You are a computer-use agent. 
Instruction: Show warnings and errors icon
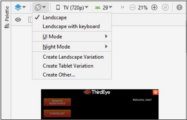pos(179,7)
